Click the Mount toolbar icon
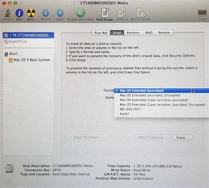209x188 pixels. point(45,13)
